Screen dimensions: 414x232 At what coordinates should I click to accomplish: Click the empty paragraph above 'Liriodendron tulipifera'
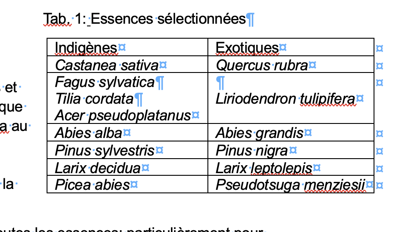(221, 82)
